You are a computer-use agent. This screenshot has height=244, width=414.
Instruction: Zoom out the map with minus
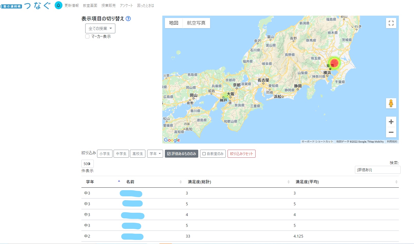(x=391, y=132)
